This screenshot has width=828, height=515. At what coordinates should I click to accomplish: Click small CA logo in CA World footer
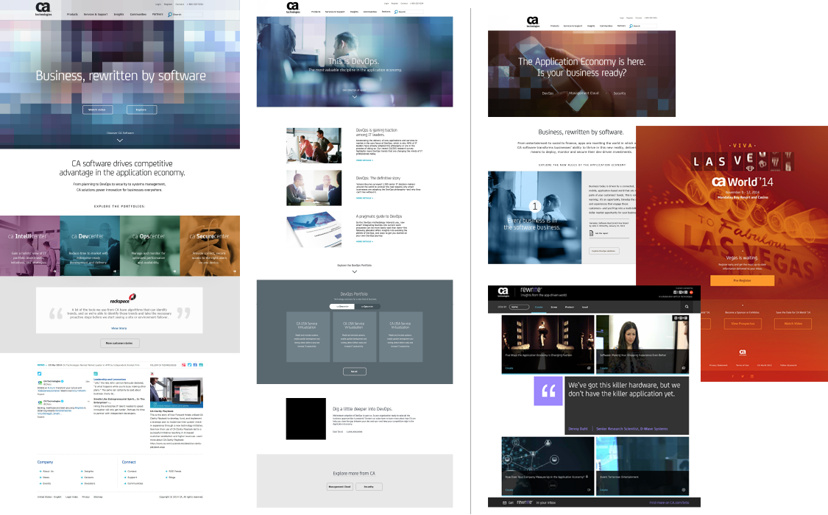(743, 352)
